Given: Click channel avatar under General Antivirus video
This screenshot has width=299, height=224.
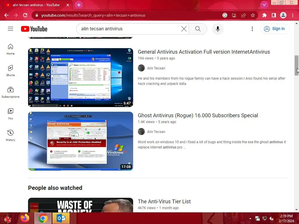Looking at the screenshot, I should 141,68.
